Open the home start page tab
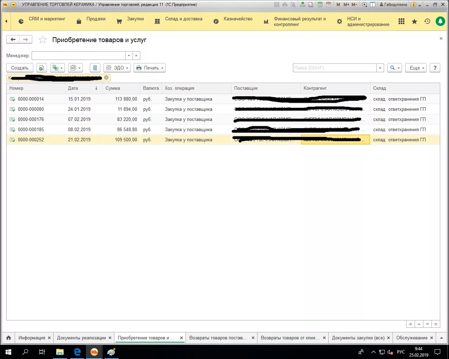This screenshot has height=359, width=449. [8, 338]
